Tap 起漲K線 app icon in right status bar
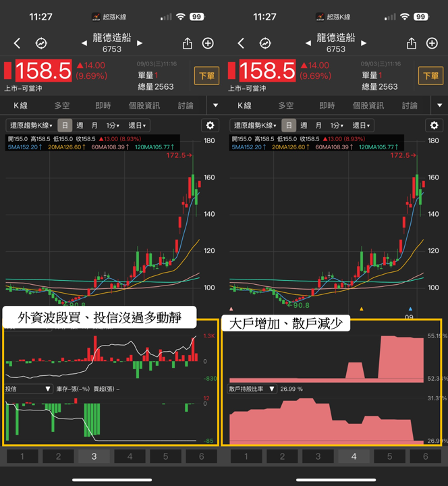Image resolution: width=448 pixels, height=486 pixels. [320, 17]
